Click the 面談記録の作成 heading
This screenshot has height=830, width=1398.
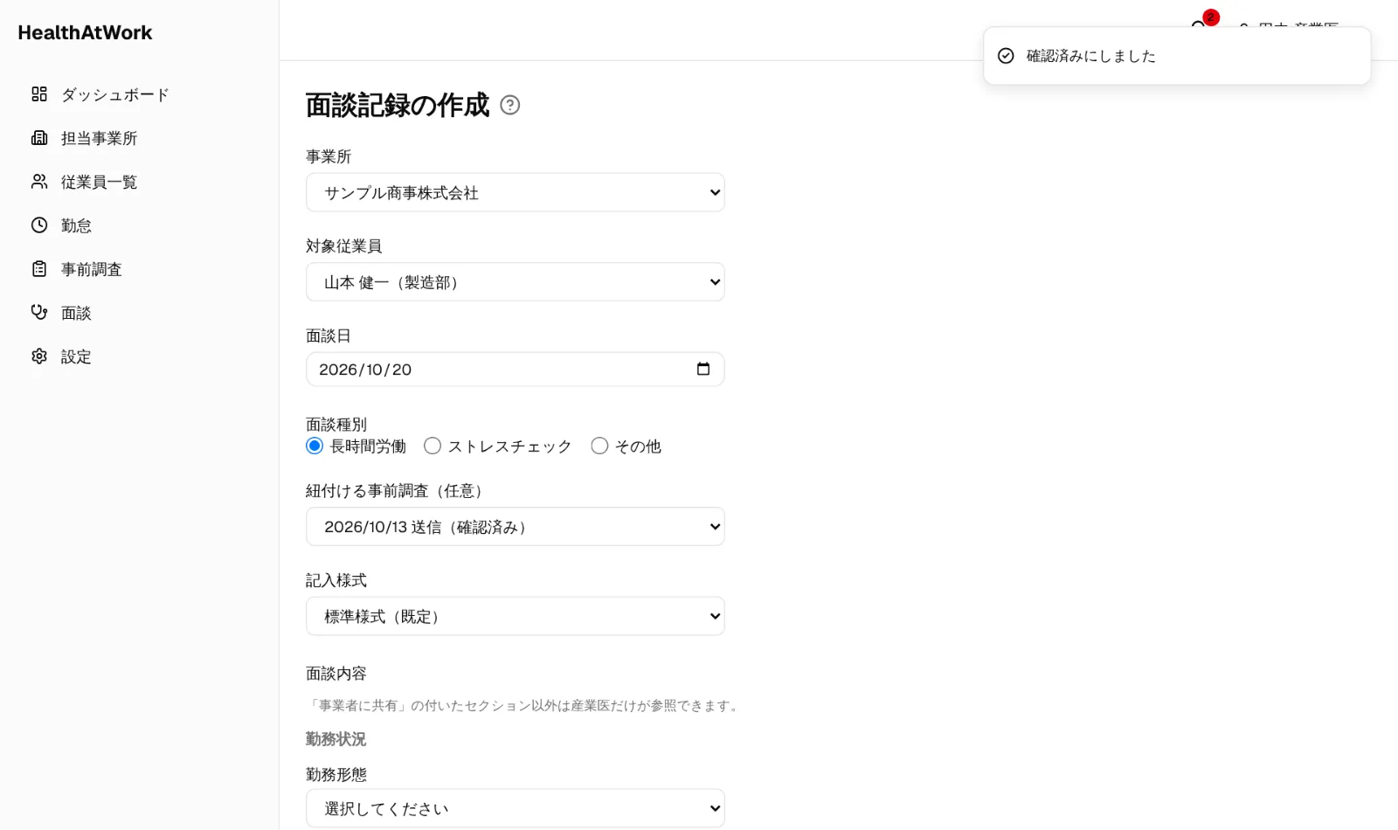[398, 106]
